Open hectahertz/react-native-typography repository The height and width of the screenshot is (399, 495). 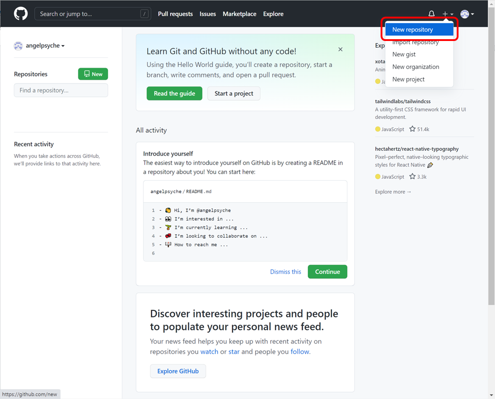pyautogui.click(x=417, y=149)
